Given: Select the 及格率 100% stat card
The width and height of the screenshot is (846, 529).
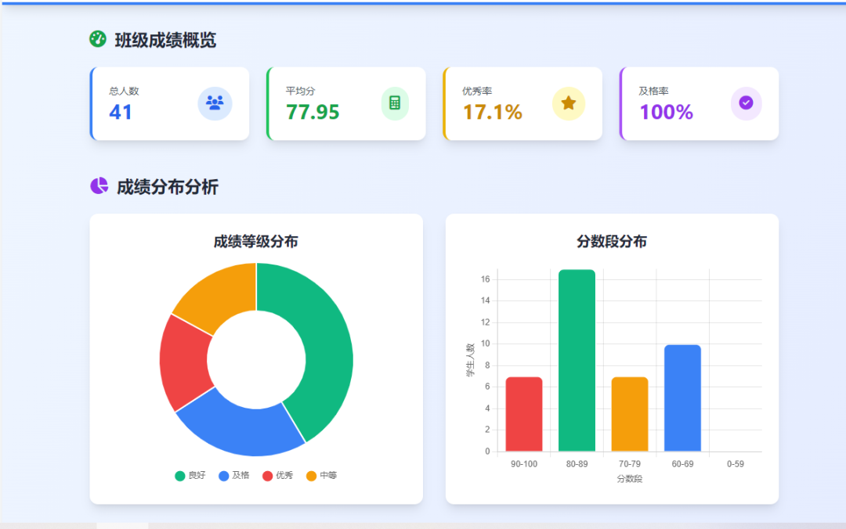Looking at the screenshot, I should tap(698, 103).
